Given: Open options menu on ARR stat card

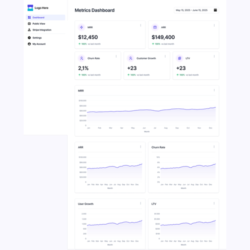Looking at the screenshot, I should click(214, 25).
